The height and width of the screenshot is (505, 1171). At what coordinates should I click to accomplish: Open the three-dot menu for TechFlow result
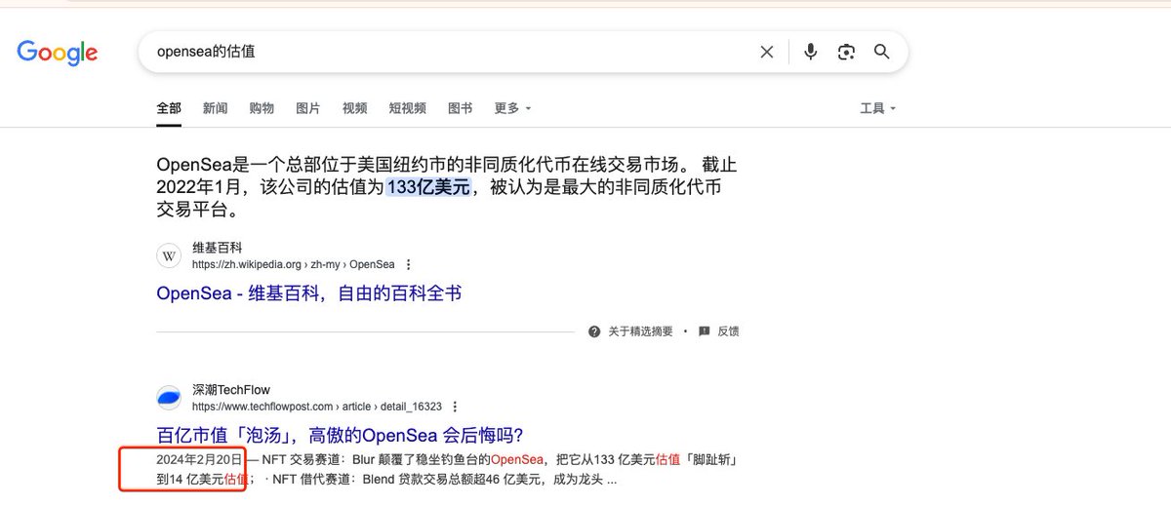(x=455, y=407)
